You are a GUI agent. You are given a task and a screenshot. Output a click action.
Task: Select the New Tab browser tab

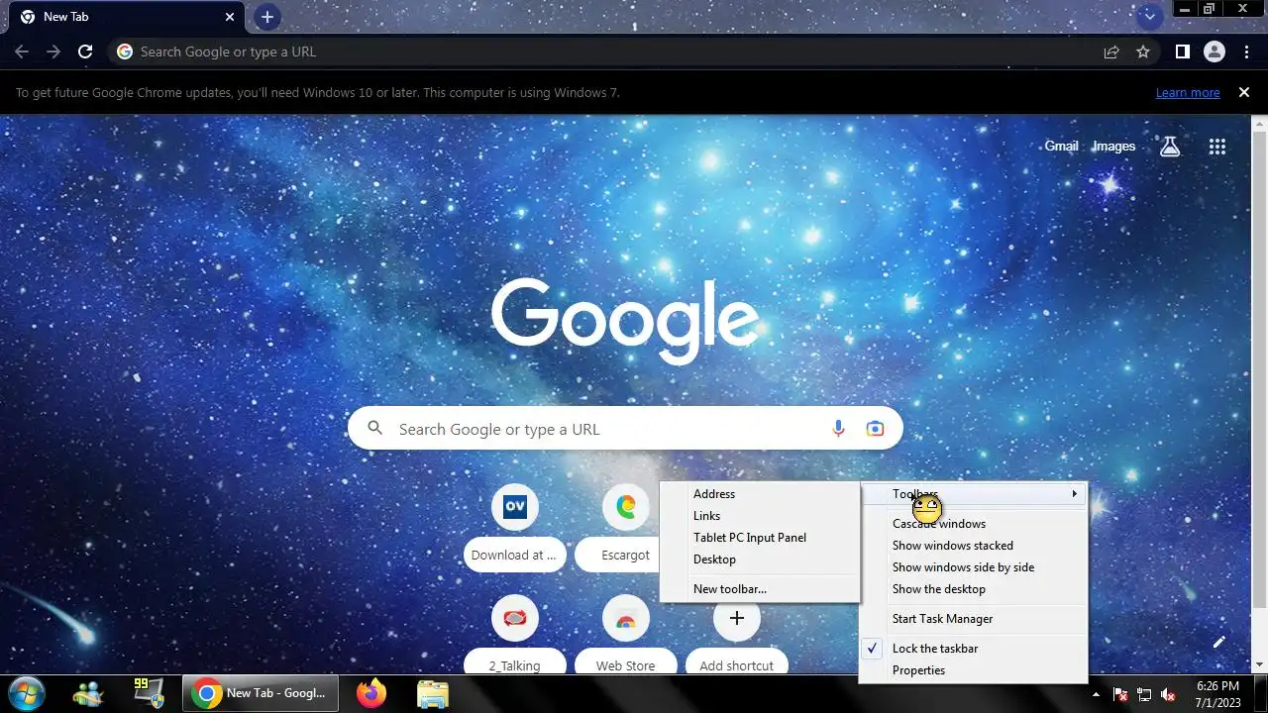(x=127, y=17)
